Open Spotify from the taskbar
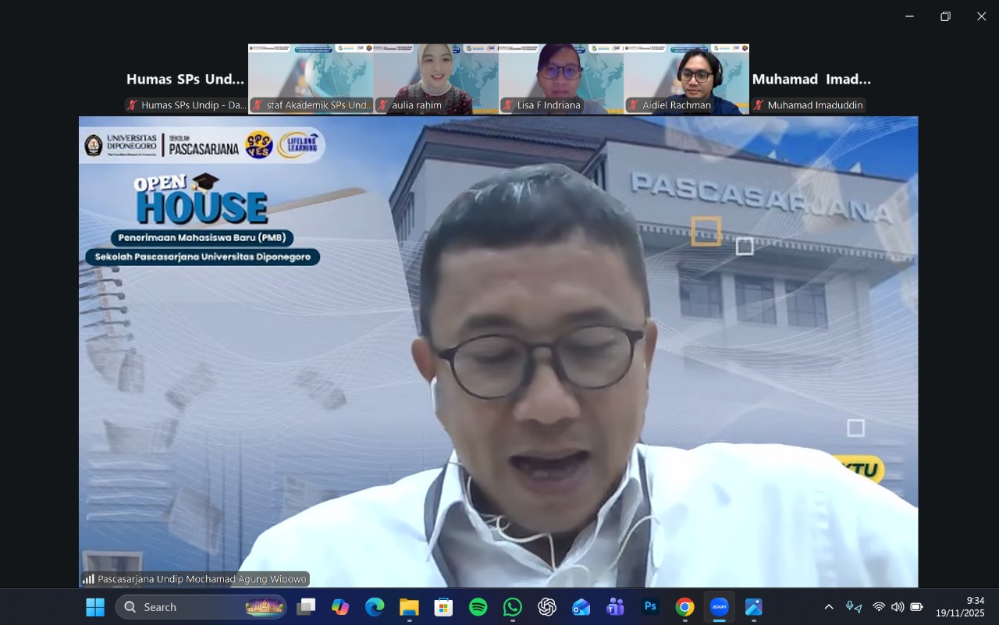This screenshot has height=625, width=999. tap(478, 607)
